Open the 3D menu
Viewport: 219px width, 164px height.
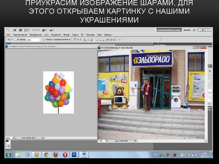(82, 35)
